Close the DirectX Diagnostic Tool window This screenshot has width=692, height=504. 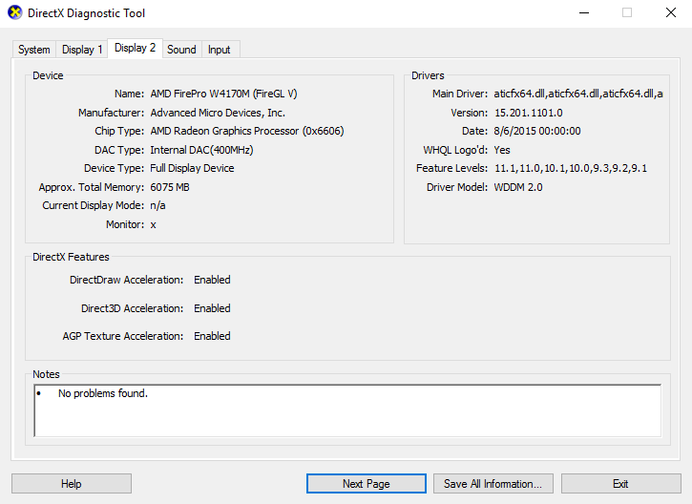[671, 12]
